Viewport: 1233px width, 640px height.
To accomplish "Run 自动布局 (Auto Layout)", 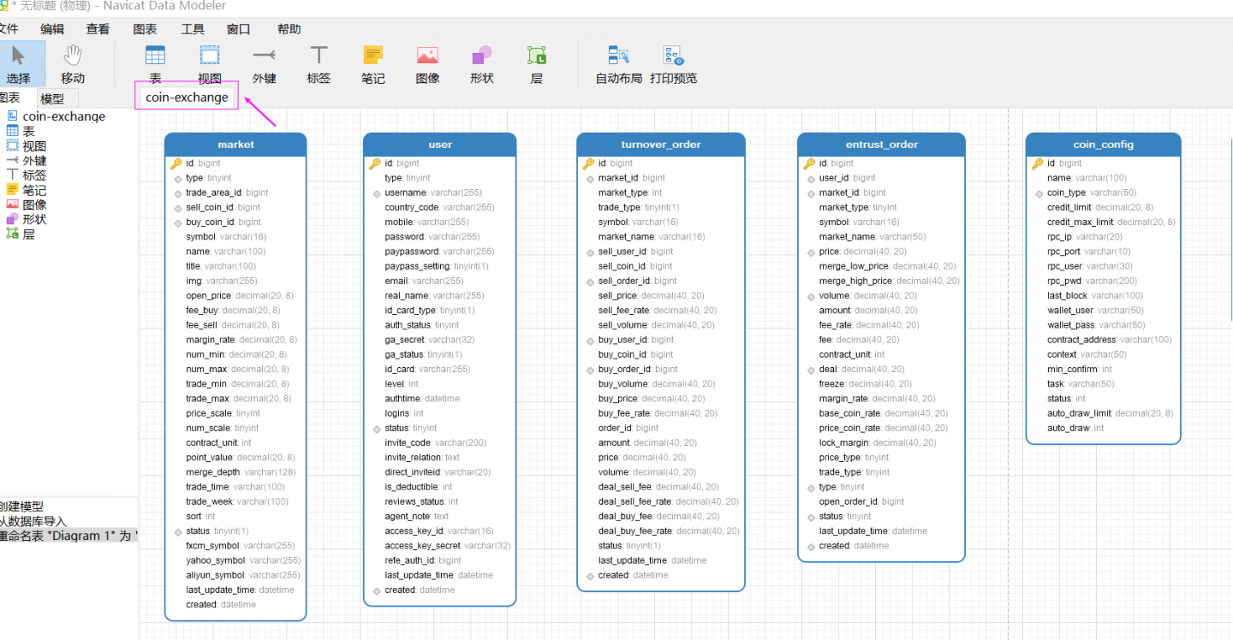I will (x=618, y=64).
